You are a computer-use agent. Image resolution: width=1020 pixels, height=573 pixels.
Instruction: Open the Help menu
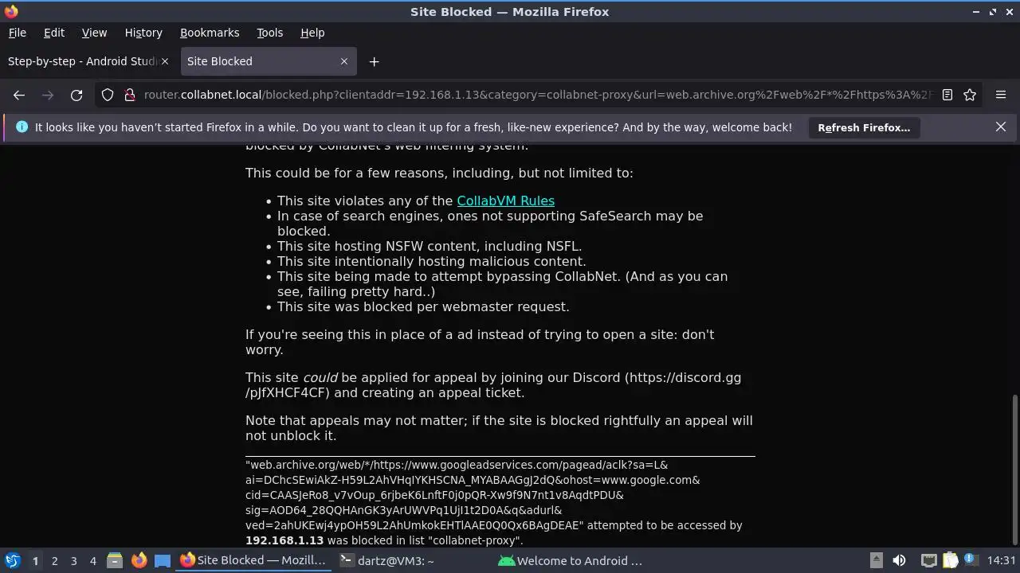[x=312, y=33]
